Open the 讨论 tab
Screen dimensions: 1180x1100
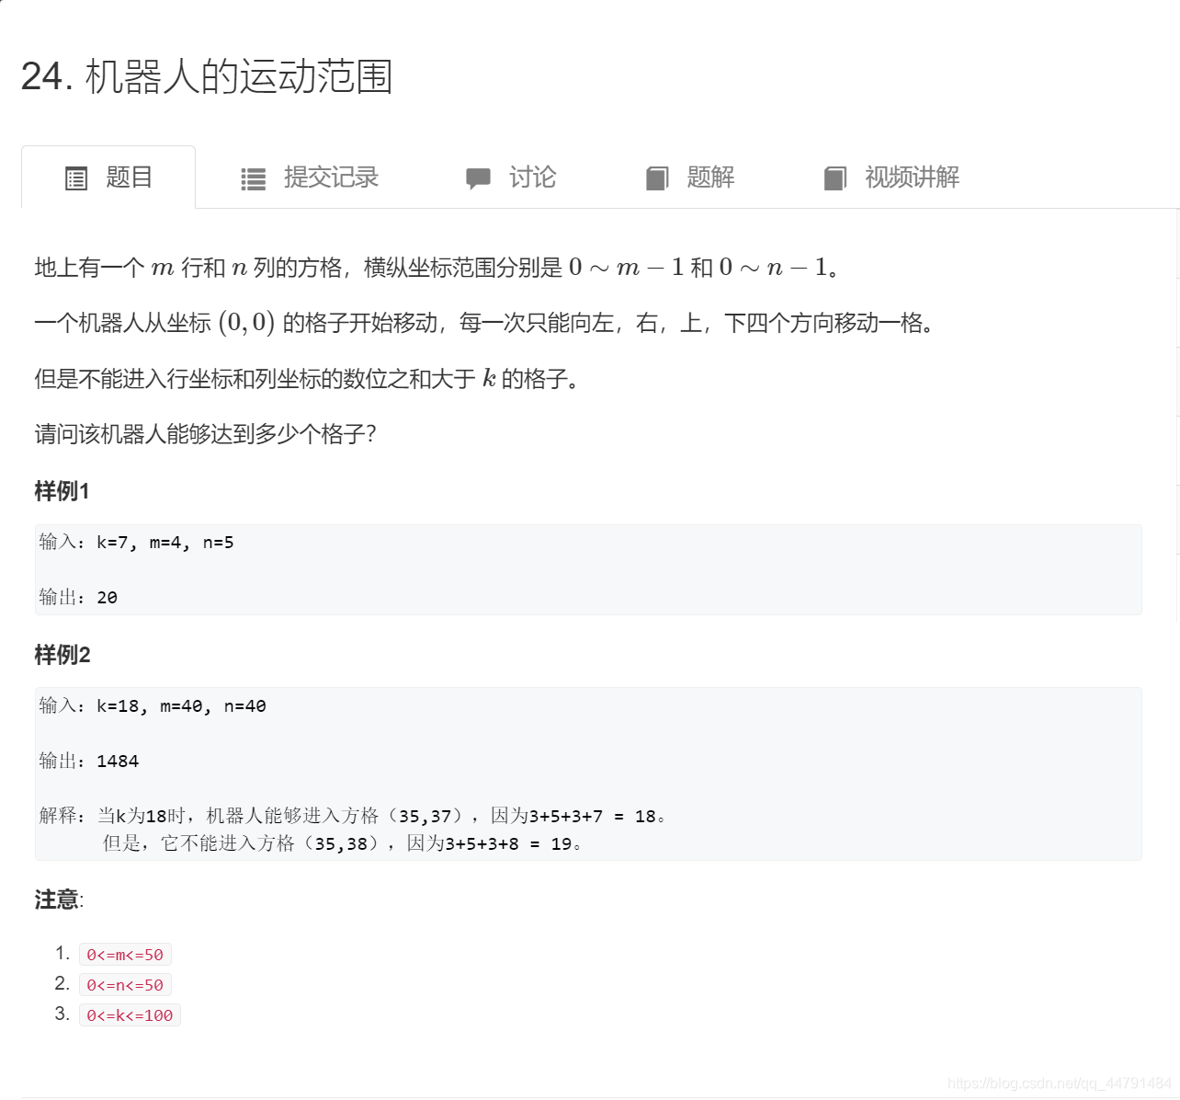(x=511, y=178)
